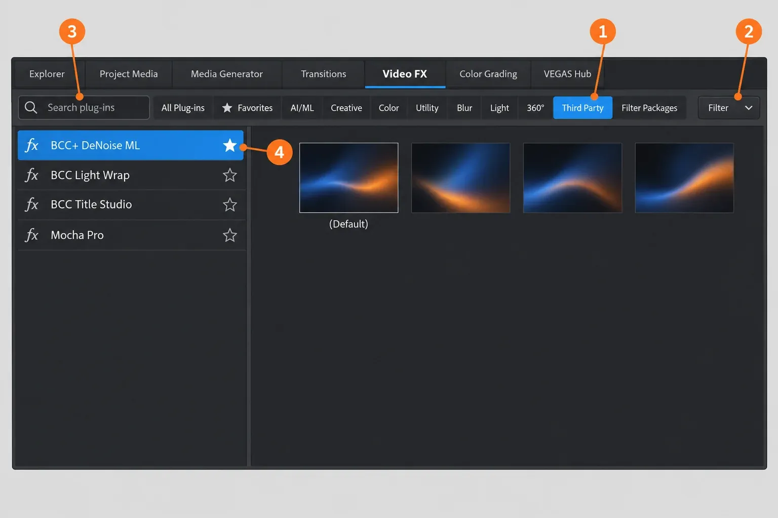Select BCC Light Wrap in the list

[131, 175]
